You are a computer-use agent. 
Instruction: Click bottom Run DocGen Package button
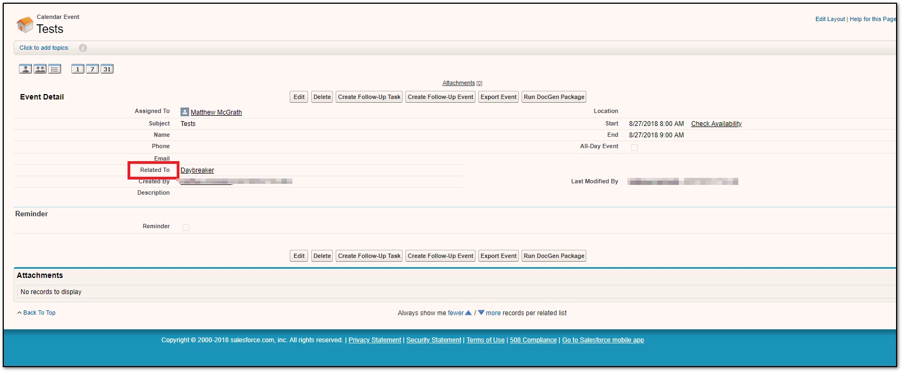pyautogui.click(x=554, y=256)
